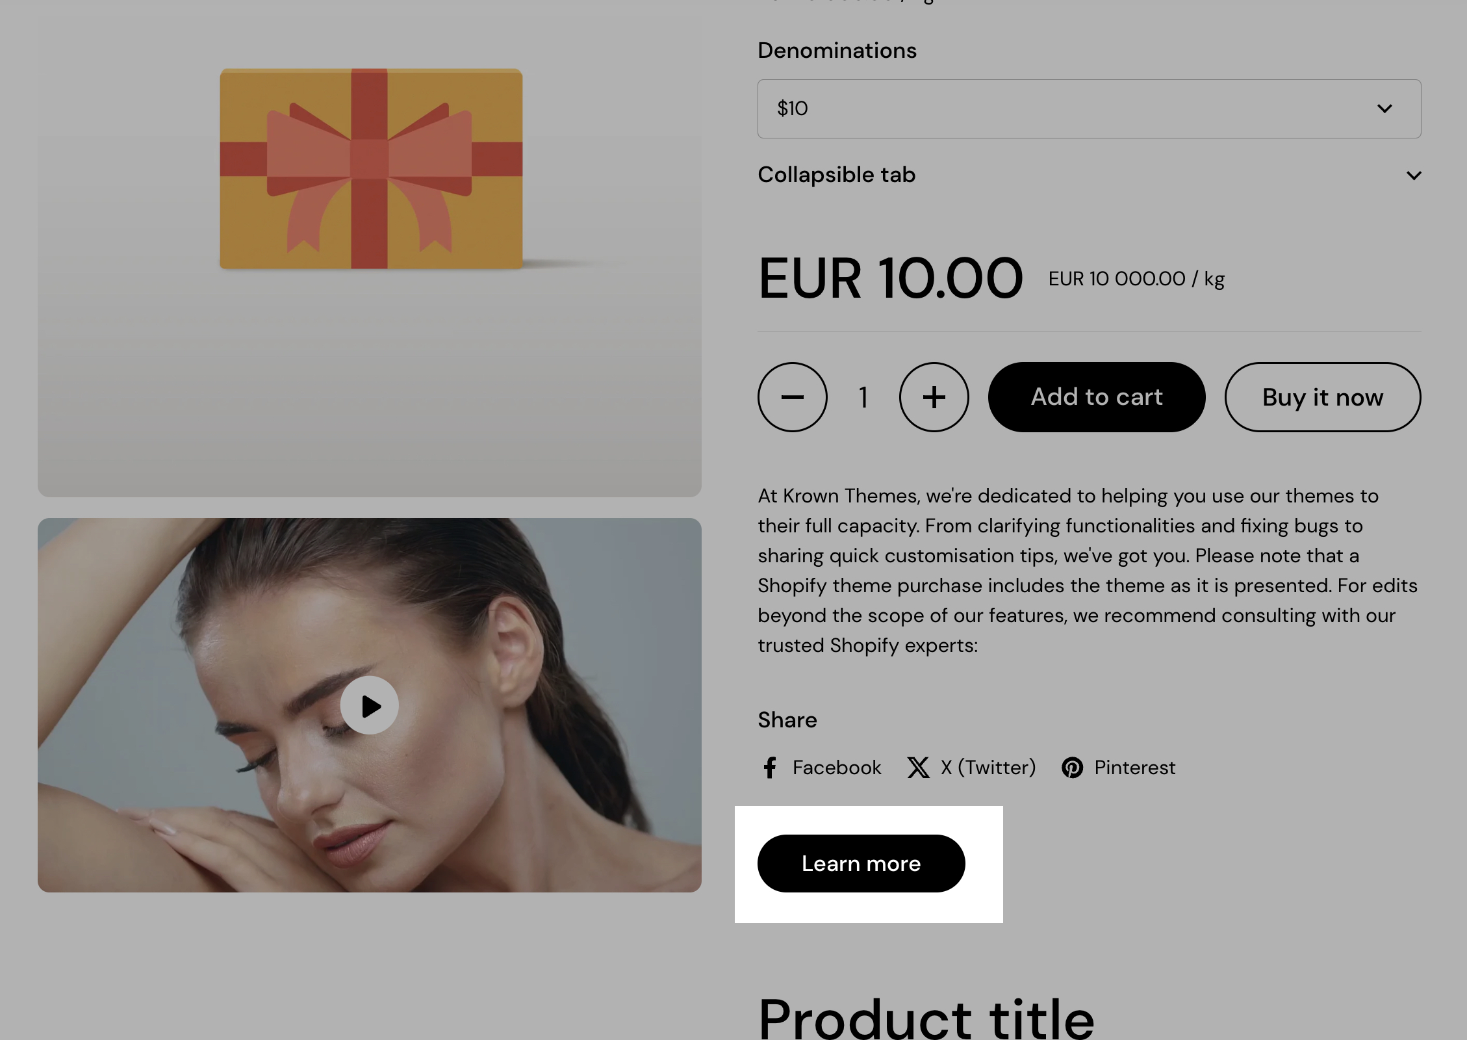Increase quantity with the plus button

tap(934, 397)
